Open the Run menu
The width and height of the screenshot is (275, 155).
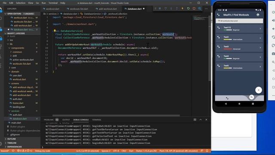(43, 3)
